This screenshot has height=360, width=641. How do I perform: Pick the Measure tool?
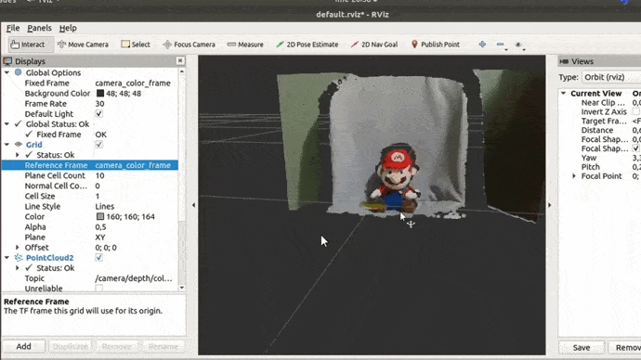coord(245,45)
